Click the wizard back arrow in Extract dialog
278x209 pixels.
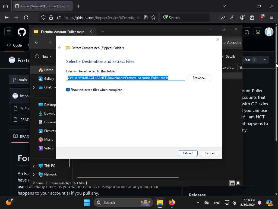tap(60, 48)
